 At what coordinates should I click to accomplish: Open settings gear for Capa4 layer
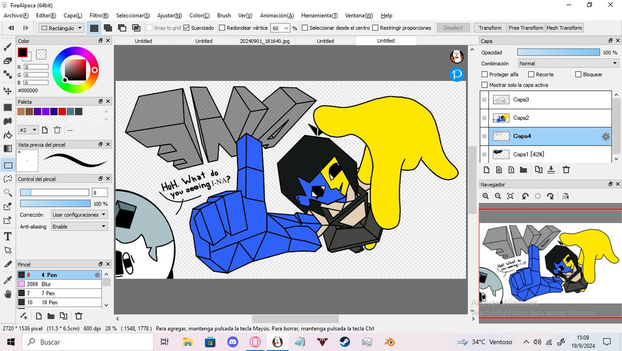pos(605,136)
